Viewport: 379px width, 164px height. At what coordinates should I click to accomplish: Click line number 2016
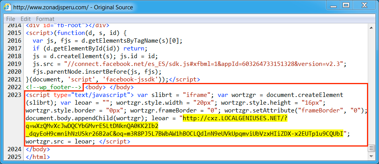pos(14,41)
